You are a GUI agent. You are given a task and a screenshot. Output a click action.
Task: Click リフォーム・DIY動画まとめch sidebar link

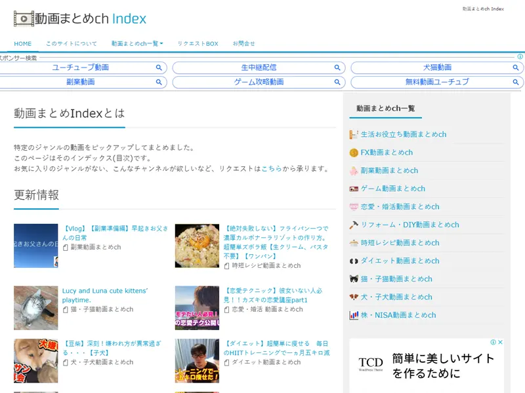(x=409, y=225)
